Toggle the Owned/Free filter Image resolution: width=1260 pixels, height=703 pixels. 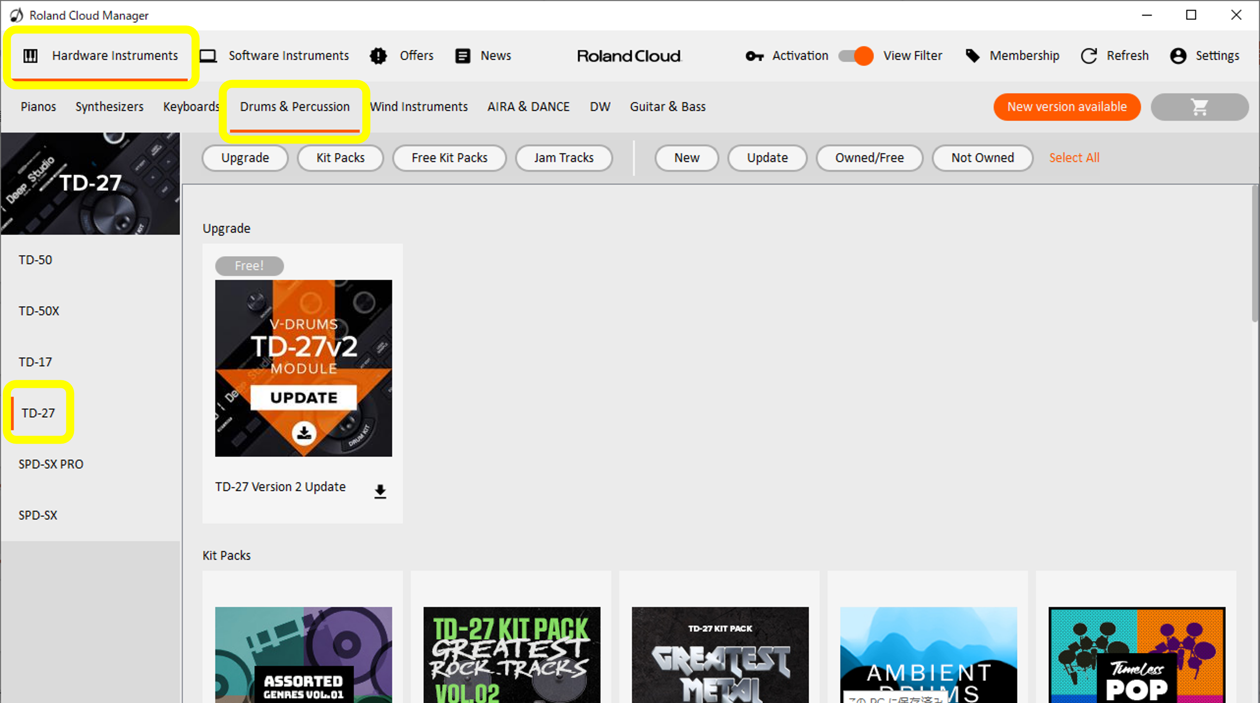tap(870, 158)
